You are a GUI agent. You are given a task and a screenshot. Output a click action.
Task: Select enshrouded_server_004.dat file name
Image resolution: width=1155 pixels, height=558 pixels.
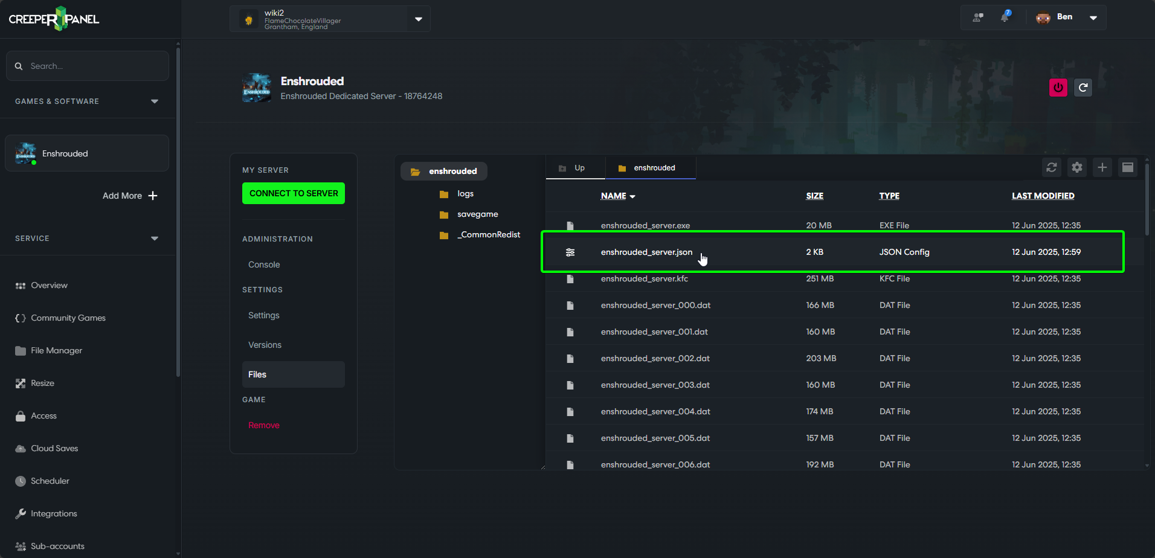point(655,412)
